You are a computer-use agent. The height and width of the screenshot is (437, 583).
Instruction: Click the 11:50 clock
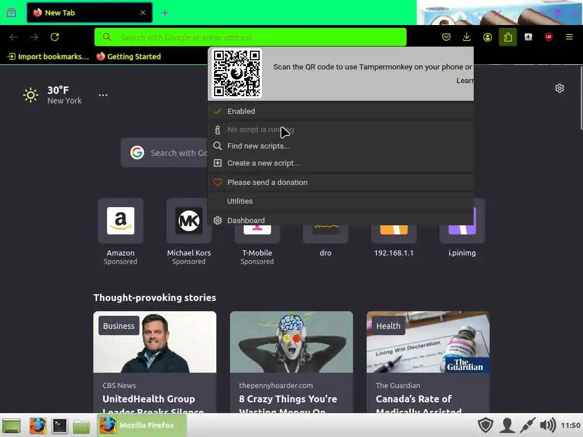point(570,426)
